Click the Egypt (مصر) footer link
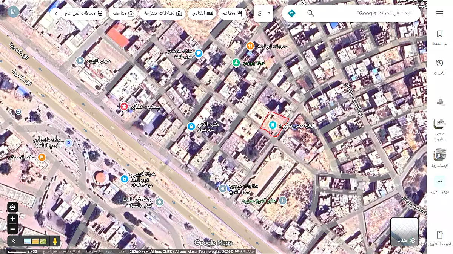The image size is (453, 254). (121, 251)
